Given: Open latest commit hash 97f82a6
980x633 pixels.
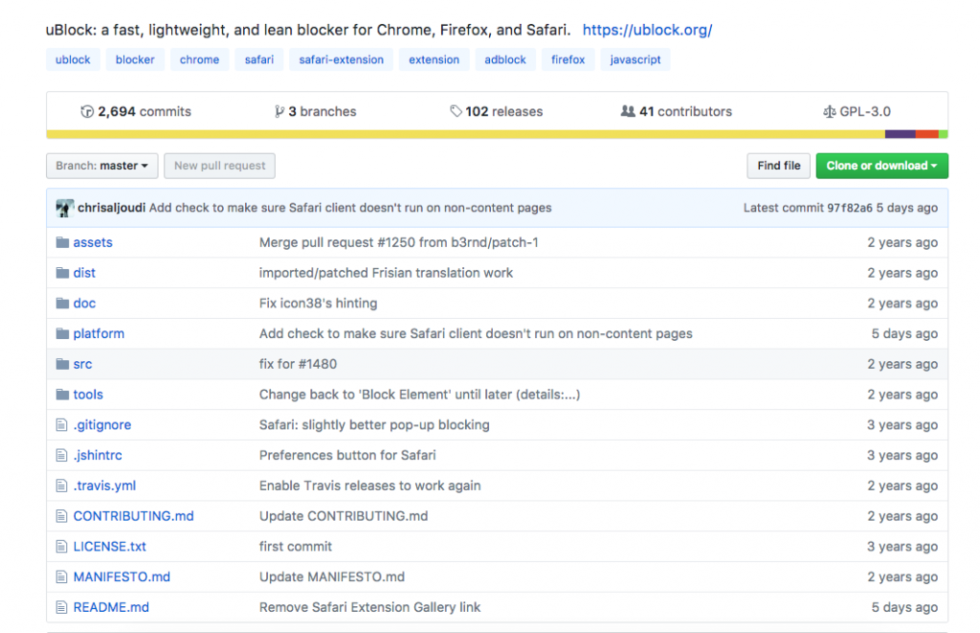Looking at the screenshot, I should tap(849, 208).
